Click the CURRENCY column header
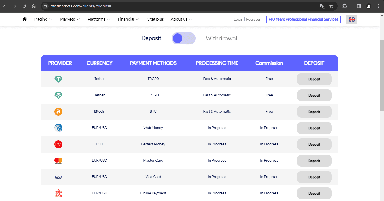Screen dimensions: 384x201 [99, 63]
